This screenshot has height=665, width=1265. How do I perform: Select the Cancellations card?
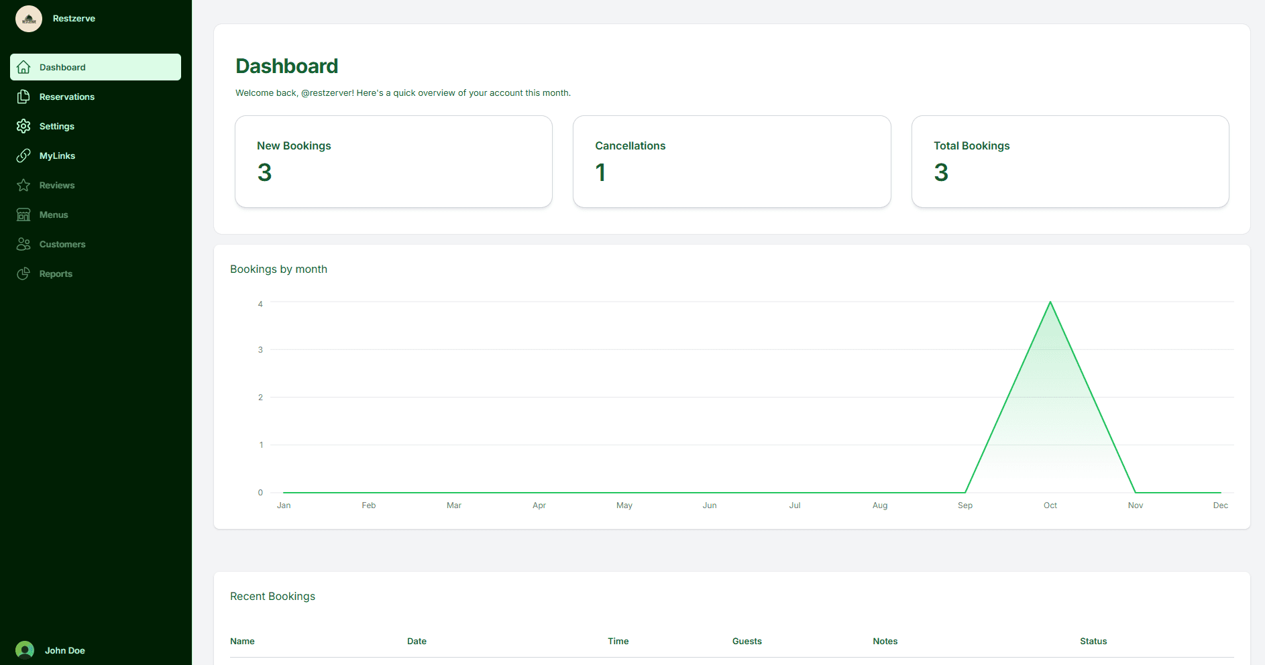tap(731, 161)
